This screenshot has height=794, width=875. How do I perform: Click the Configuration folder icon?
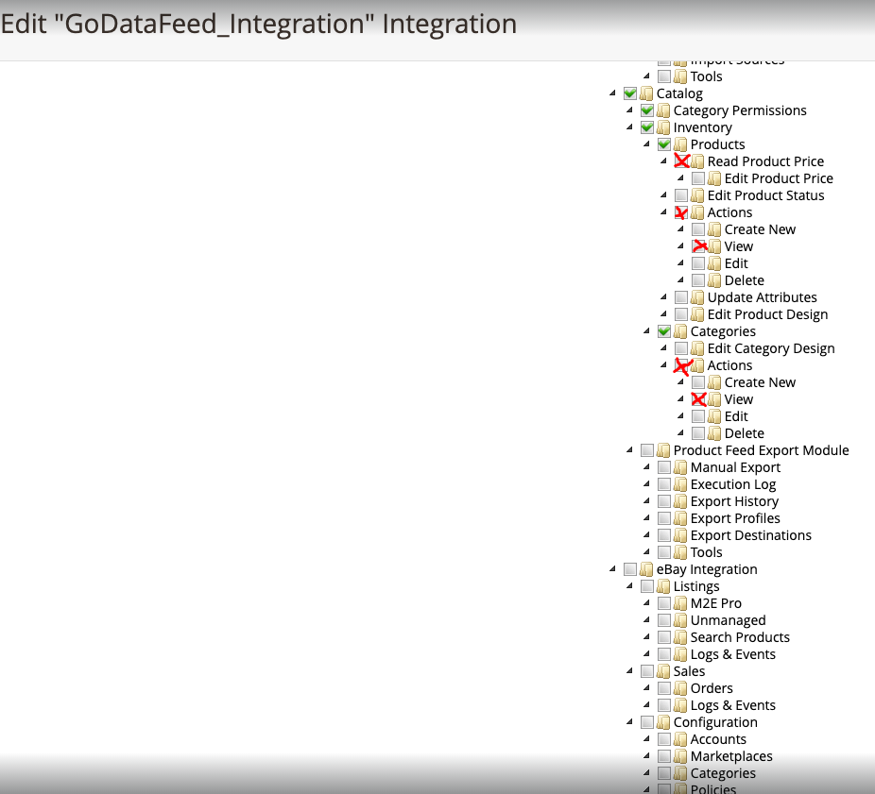tap(663, 722)
